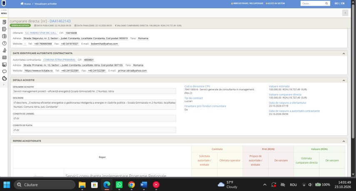This screenshot has height=191, width=356.
Task: Click Ofertata operator column header
Action: (x=230, y=160)
